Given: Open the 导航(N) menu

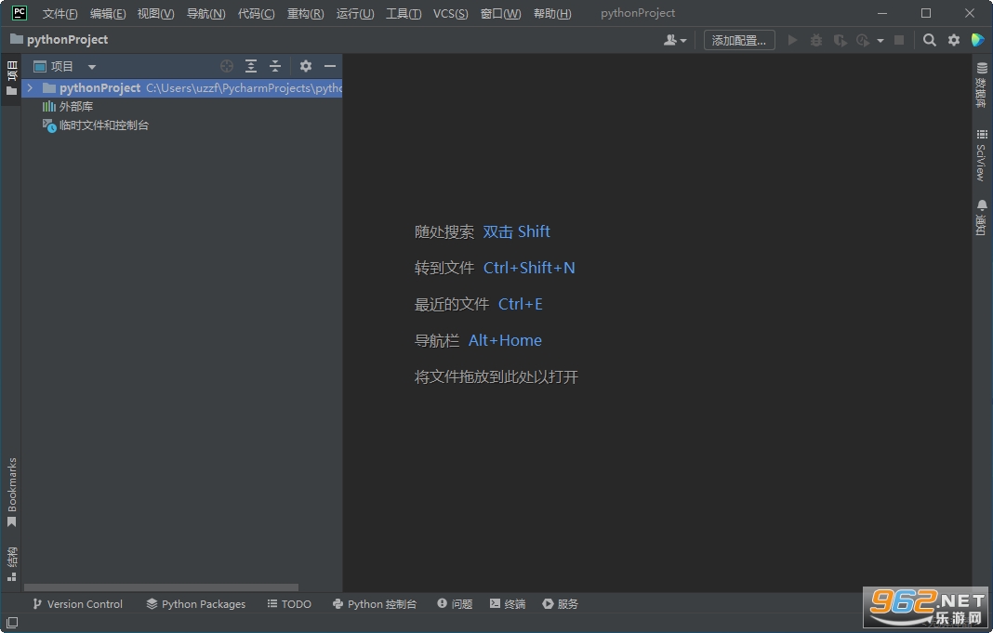Looking at the screenshot, I should pyautogui.click(x=205, y=13).
